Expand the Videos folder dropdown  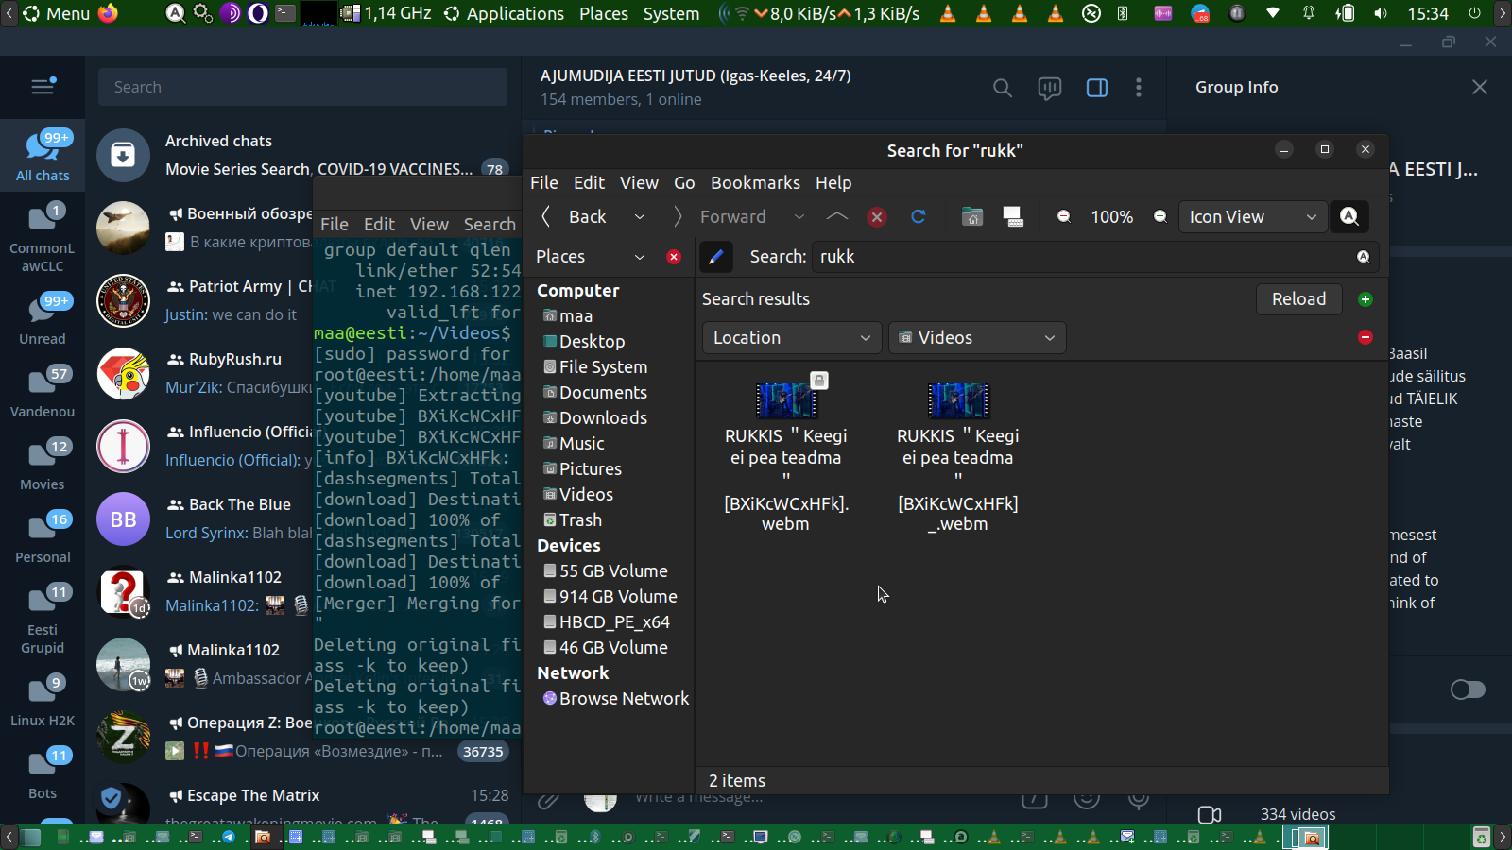point(977,338)
